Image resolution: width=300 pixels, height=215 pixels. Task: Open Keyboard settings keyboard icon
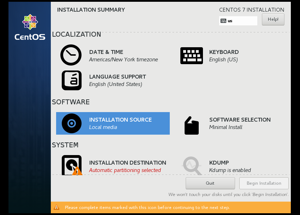[x=192, y=56]
